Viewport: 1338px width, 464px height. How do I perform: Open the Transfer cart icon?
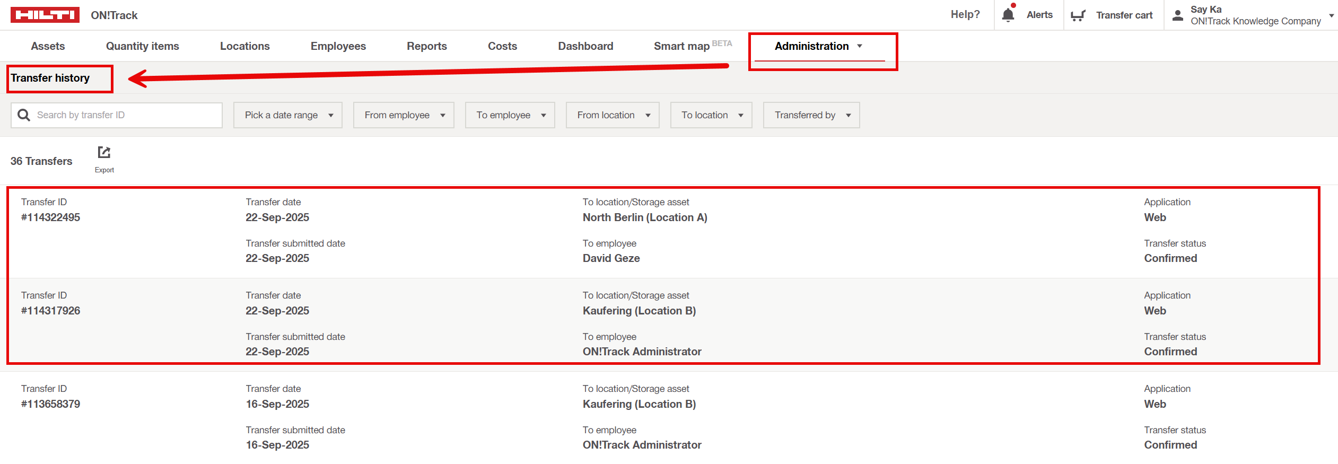coord(1078,15)
